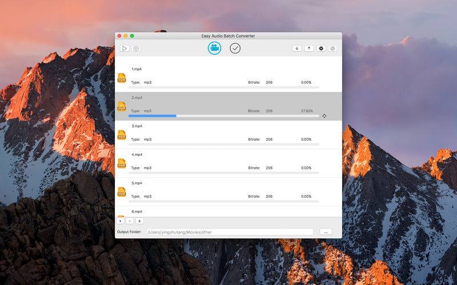Image resolution: width=457 pixels, height=285 pixels.
Task: Click the greyed info icon in toolbar
Action: [332, 48]
